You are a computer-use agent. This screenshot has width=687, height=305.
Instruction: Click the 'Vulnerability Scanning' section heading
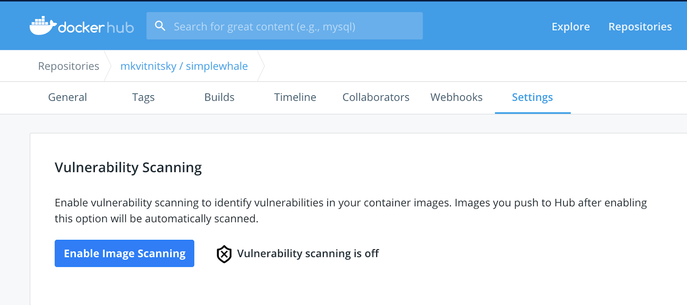[x=128, y=167]
